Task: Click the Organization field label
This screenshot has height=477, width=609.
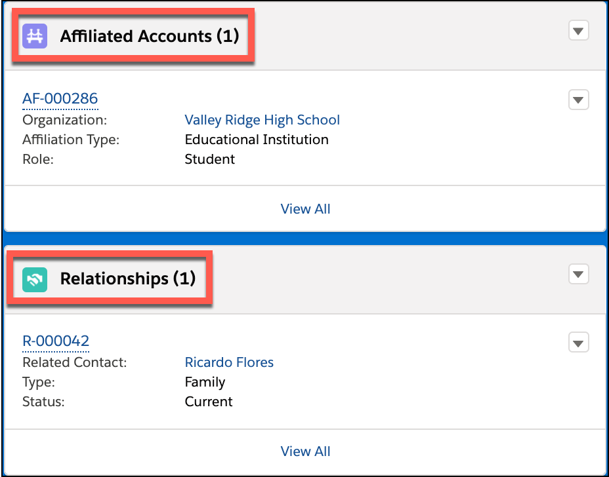Action: [x=64, y=120]
